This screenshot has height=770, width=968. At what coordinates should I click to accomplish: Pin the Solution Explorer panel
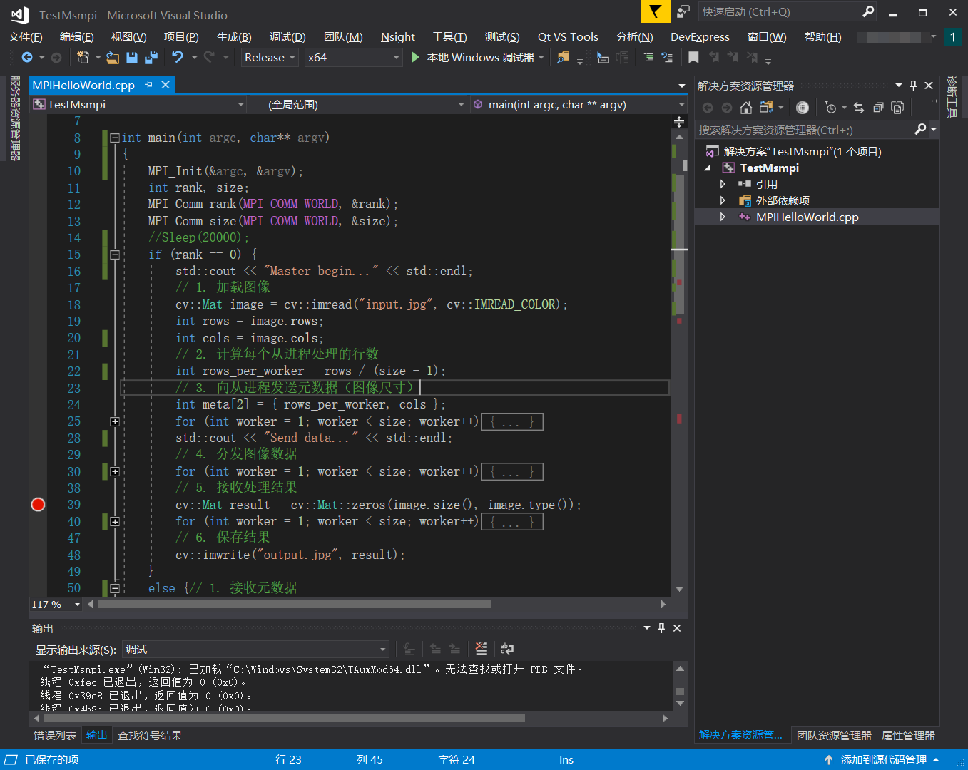[913, 85]
